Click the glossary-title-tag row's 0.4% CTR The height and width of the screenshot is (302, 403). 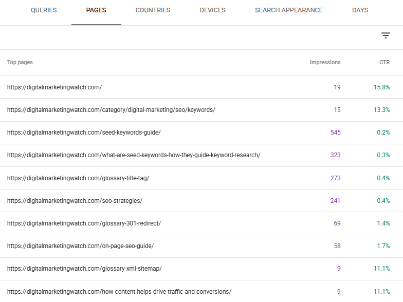click(383, 178)
